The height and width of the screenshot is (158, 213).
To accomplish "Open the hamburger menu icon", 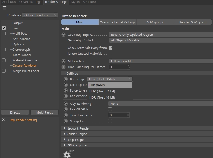I will point(4,8).
